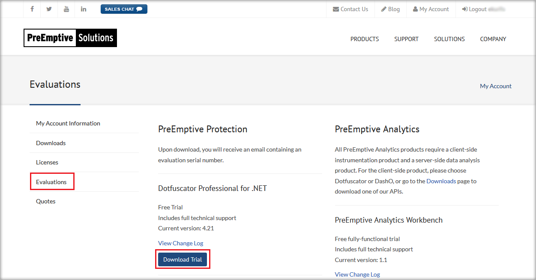Select Quotes in the sidebar
The width and height of the screenshot is (536, 280).
tap(46, 201)
